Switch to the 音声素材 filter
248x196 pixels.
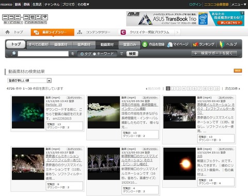coord(84,45)
